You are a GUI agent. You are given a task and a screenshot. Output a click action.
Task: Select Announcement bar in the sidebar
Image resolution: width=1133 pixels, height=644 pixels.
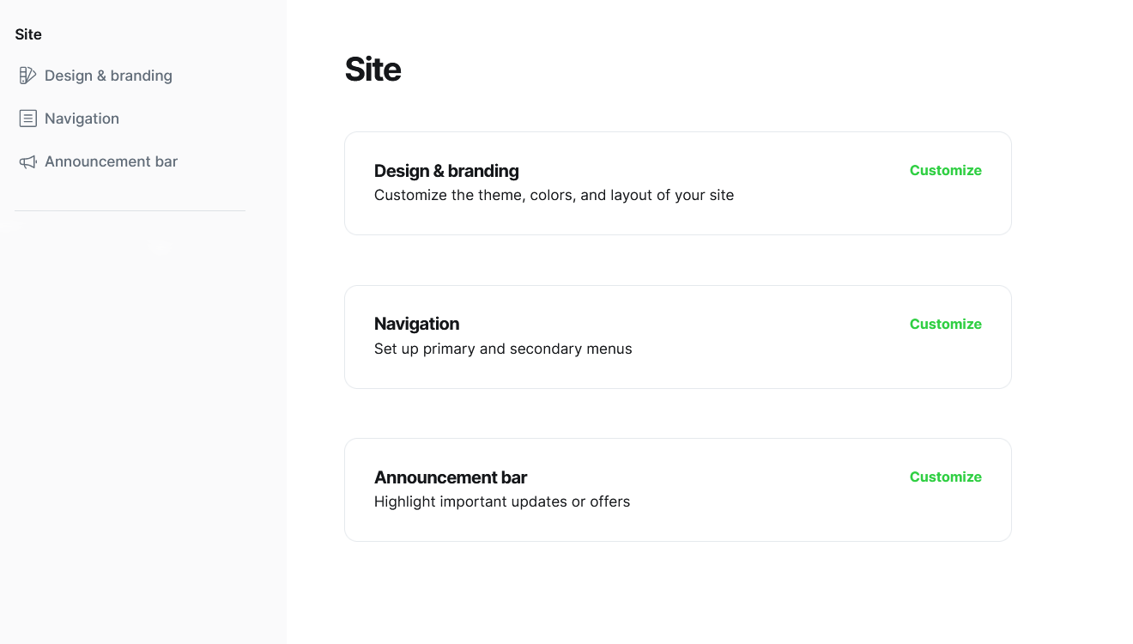pyautogui.click(x=111, y=161)
